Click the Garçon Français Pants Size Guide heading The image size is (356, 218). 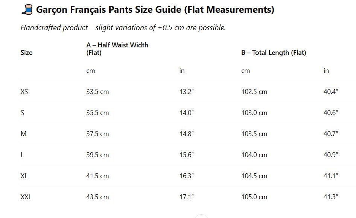click(x=155, y=10)
